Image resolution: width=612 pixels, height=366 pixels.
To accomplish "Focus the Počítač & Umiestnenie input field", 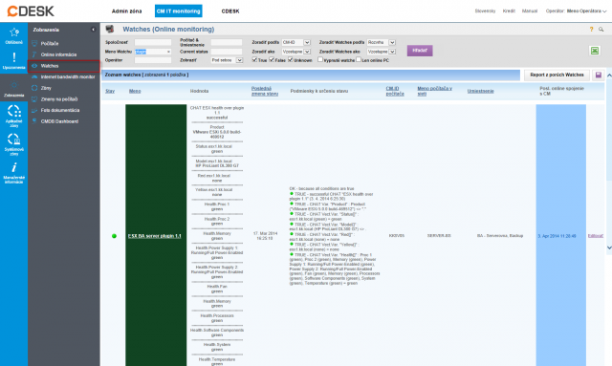I will point(227,42).
